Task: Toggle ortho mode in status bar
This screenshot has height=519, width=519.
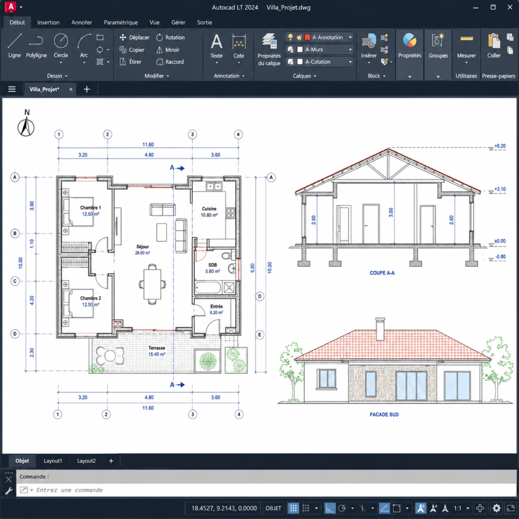Action: point(329,508)
